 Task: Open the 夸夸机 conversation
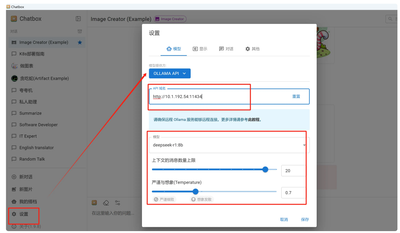click(x=47, y=90)
